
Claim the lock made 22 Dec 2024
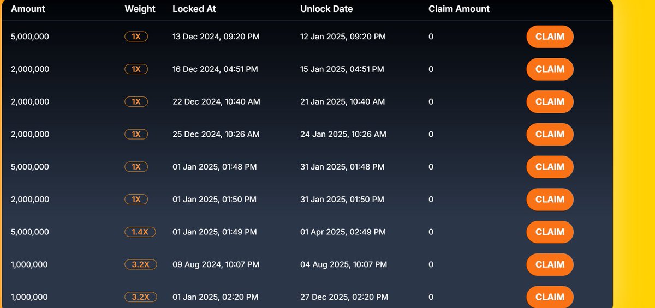[550, 102]
